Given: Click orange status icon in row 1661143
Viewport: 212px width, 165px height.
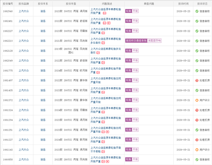Looking at the screenshot, I should [x=197, y=149].
